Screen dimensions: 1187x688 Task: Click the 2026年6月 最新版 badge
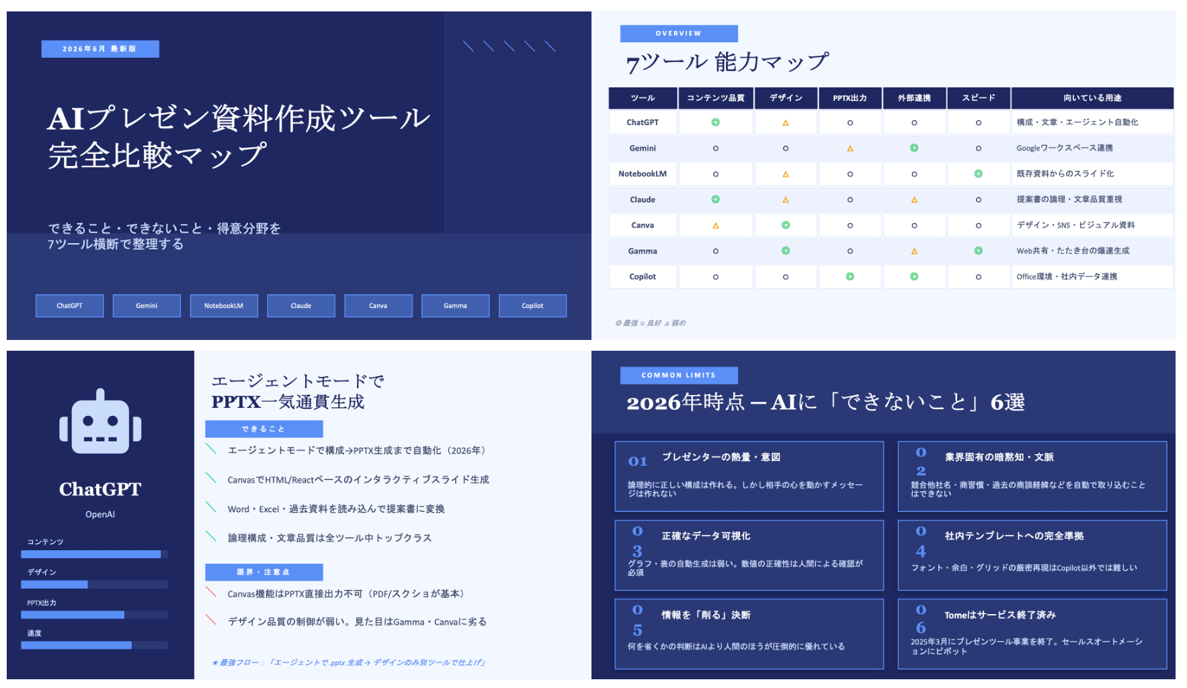coord(100,49)
